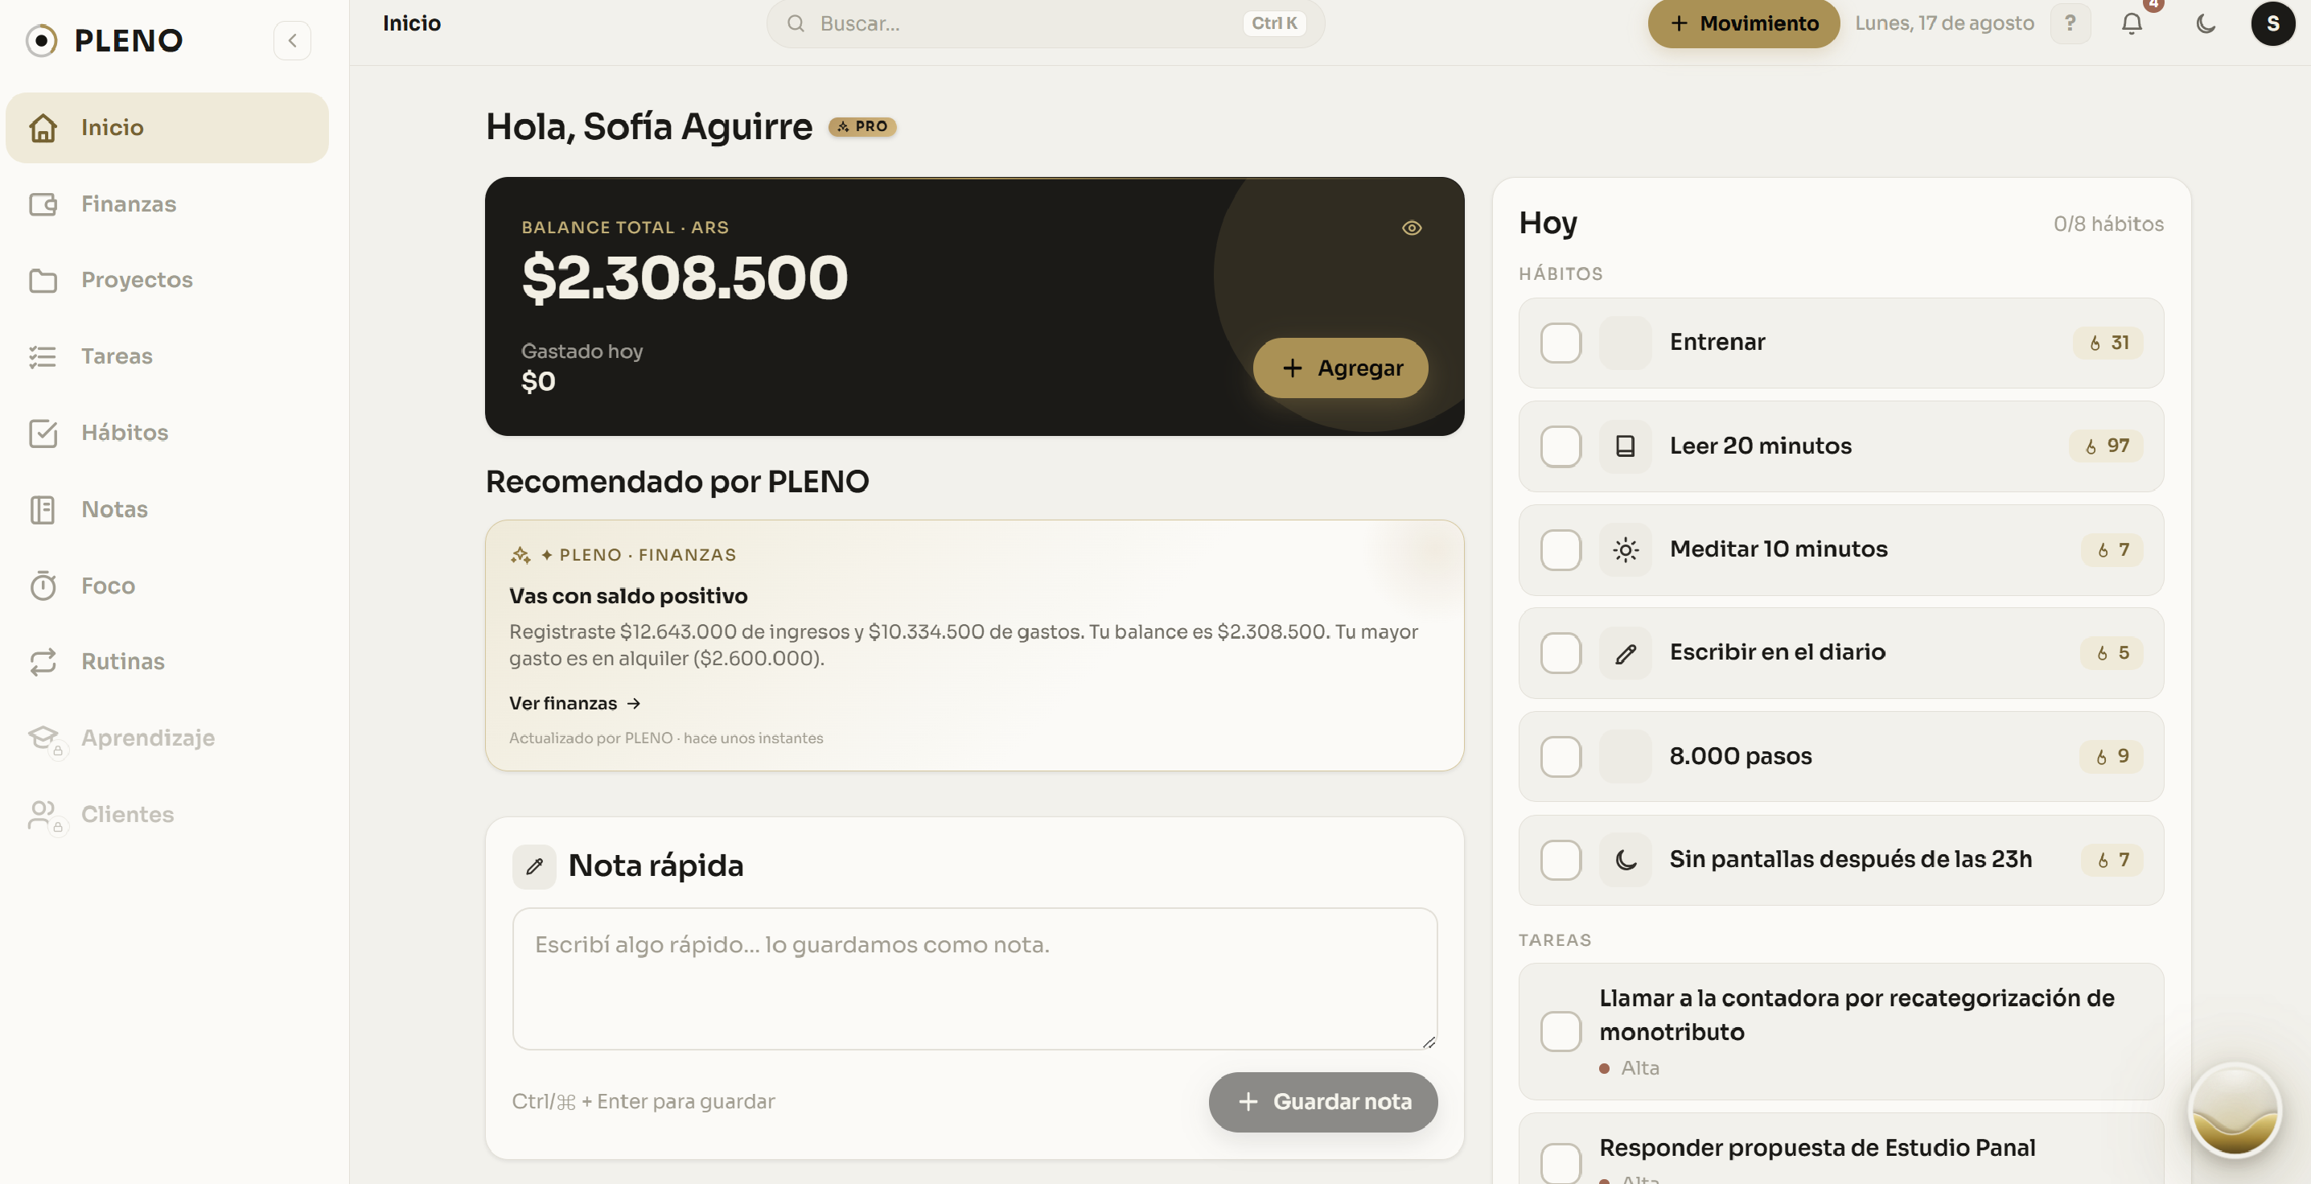Mark Meditar 10 minutos as done
This screenshot has height=1184, width=2311.
[1560, 549]
